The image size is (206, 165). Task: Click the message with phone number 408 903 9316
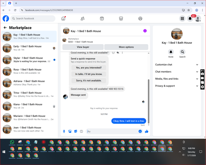pos(97,89)
